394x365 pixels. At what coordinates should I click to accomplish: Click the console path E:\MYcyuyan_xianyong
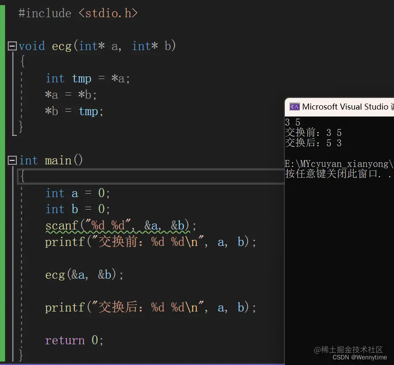click(x=339, y=164)
